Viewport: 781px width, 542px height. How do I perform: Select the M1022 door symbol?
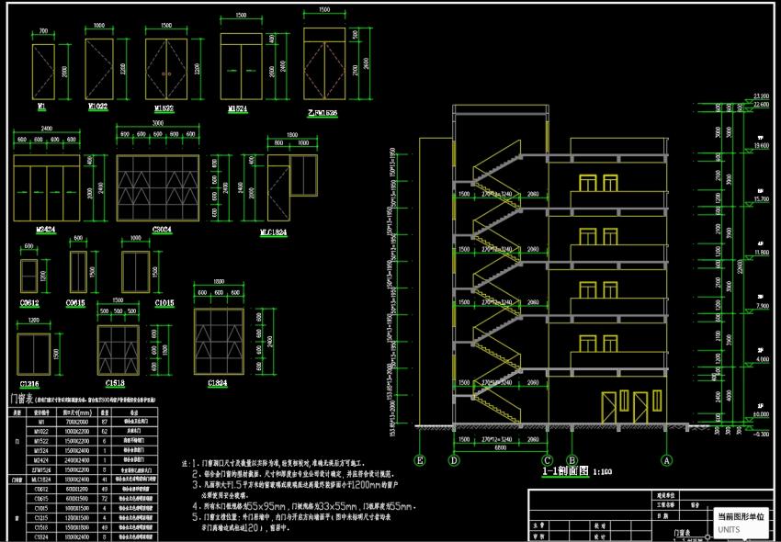(98, 68)
